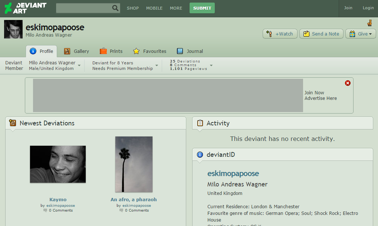Image resolution: width=378 pixels, height=226 pixels.
Task: Open the Journal tab
Action: pyautogui.click(x=190, y=51)
